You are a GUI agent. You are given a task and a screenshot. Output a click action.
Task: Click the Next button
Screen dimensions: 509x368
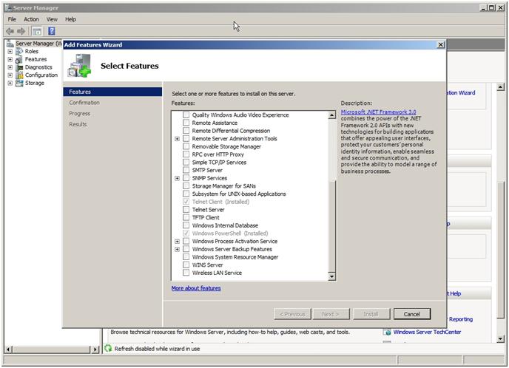(x=331, y=314)
